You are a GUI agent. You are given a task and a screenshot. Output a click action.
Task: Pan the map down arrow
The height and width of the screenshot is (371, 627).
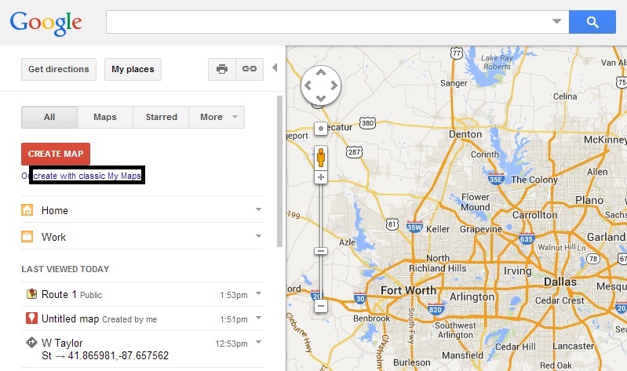(x=321, y=98)
